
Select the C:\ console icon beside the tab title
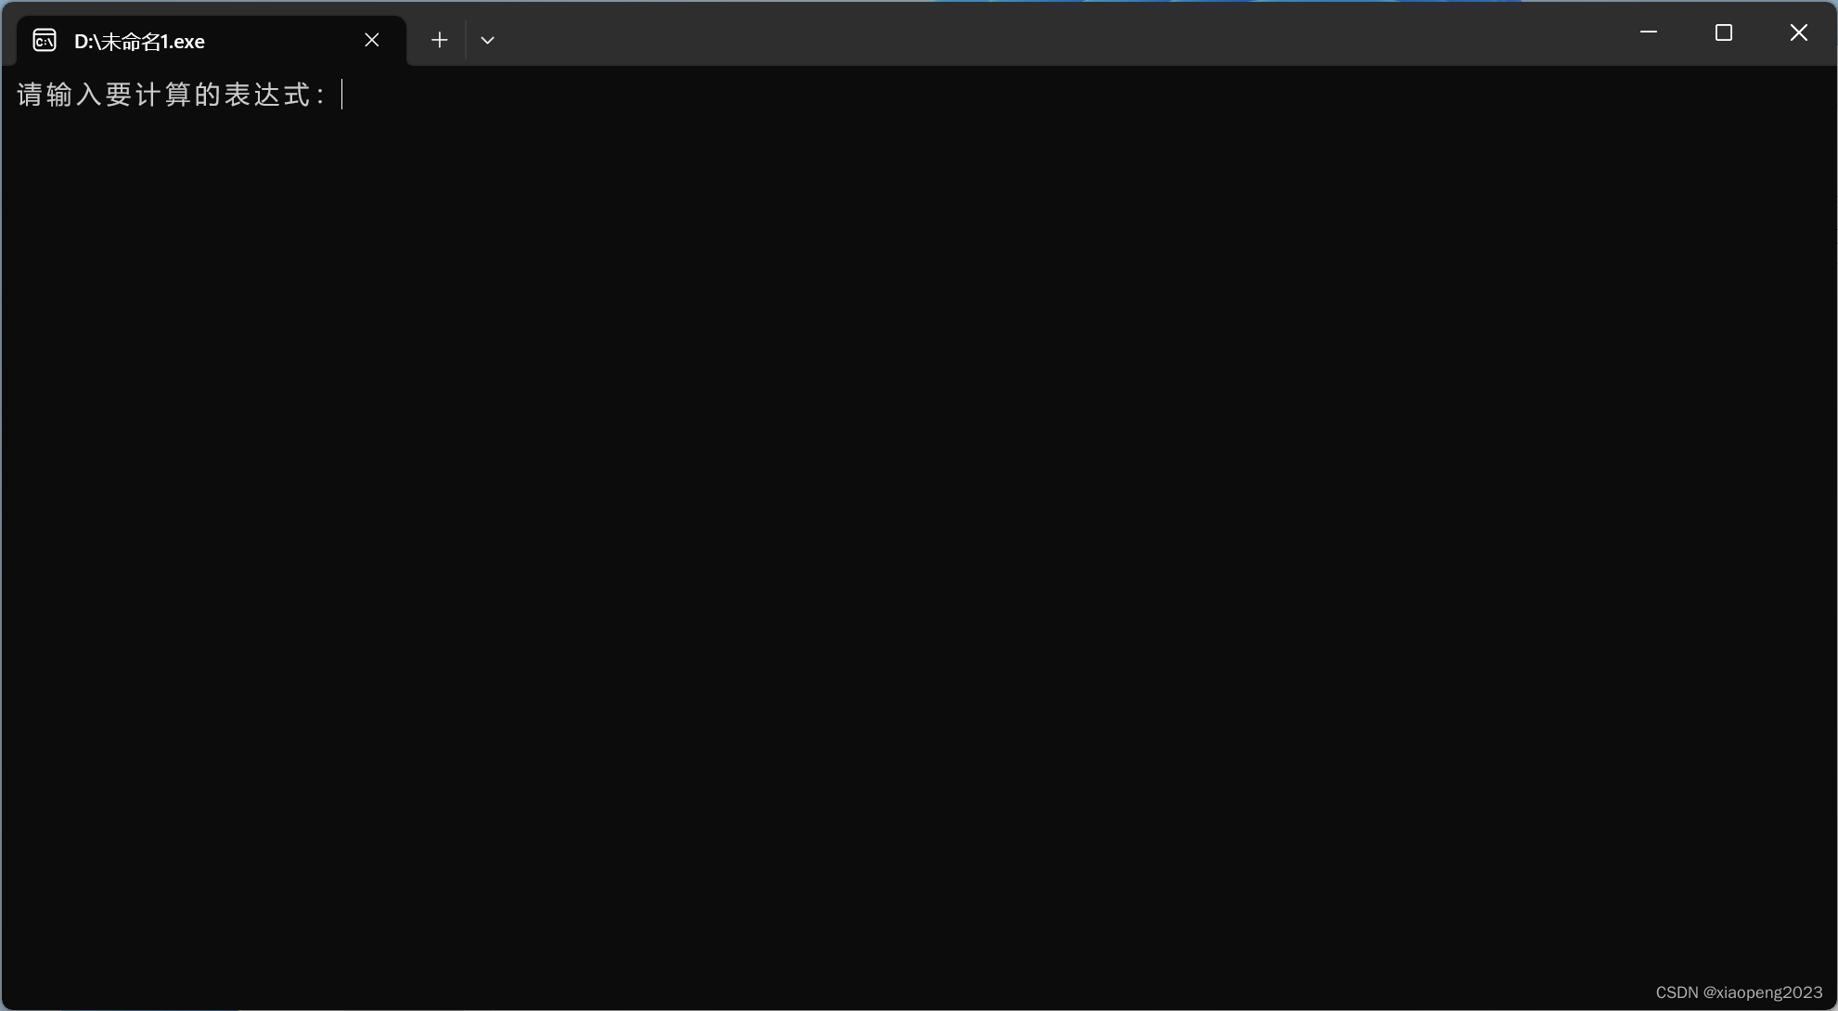pyautogui.click(x=45, y=40)
